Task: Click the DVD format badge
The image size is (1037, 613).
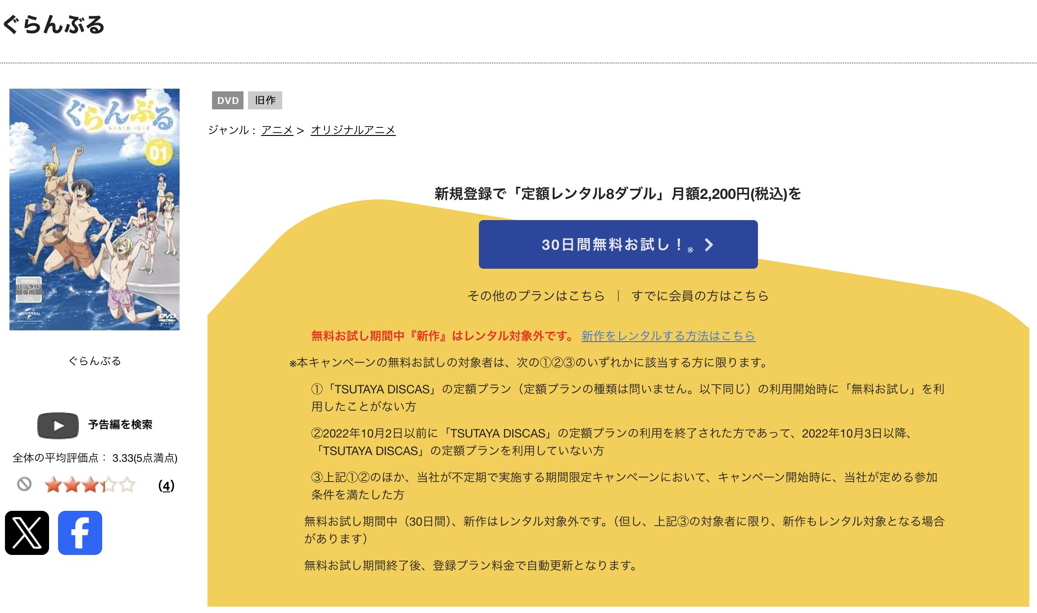Action: click(x=228, y=100)
